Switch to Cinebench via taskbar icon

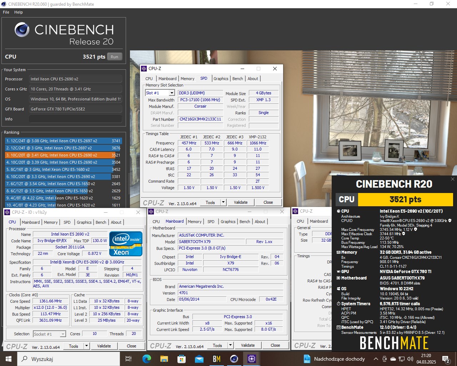(x=234, y=358)
